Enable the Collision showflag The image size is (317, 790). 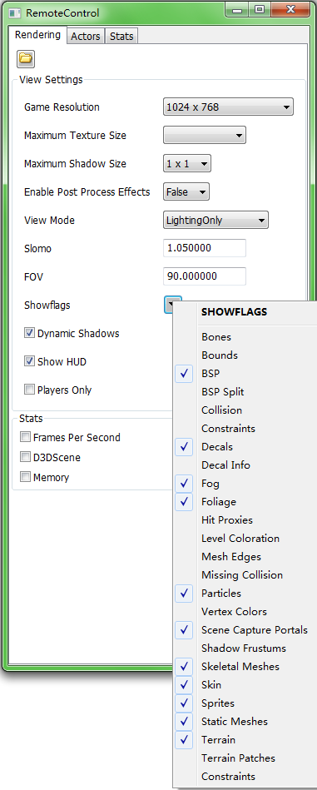click(245, 410)
